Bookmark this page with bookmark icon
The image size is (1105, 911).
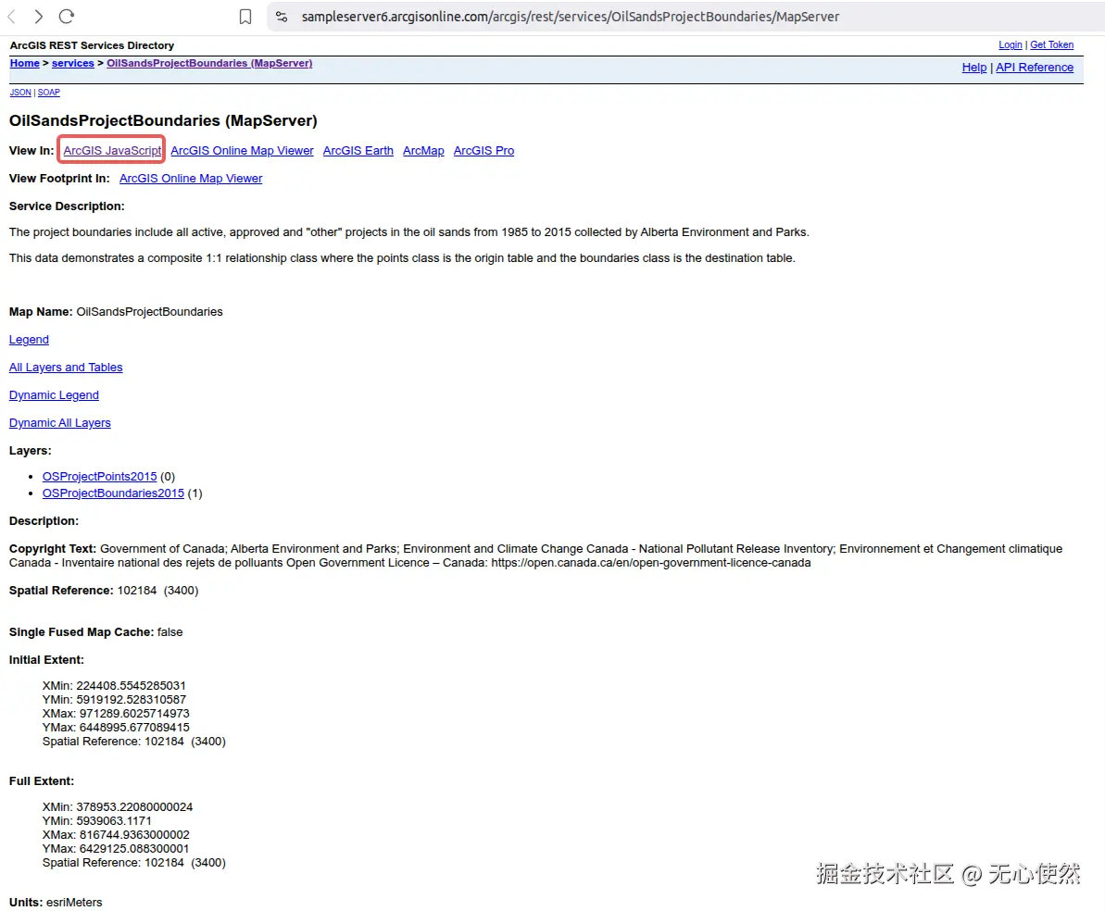[245, 17]
